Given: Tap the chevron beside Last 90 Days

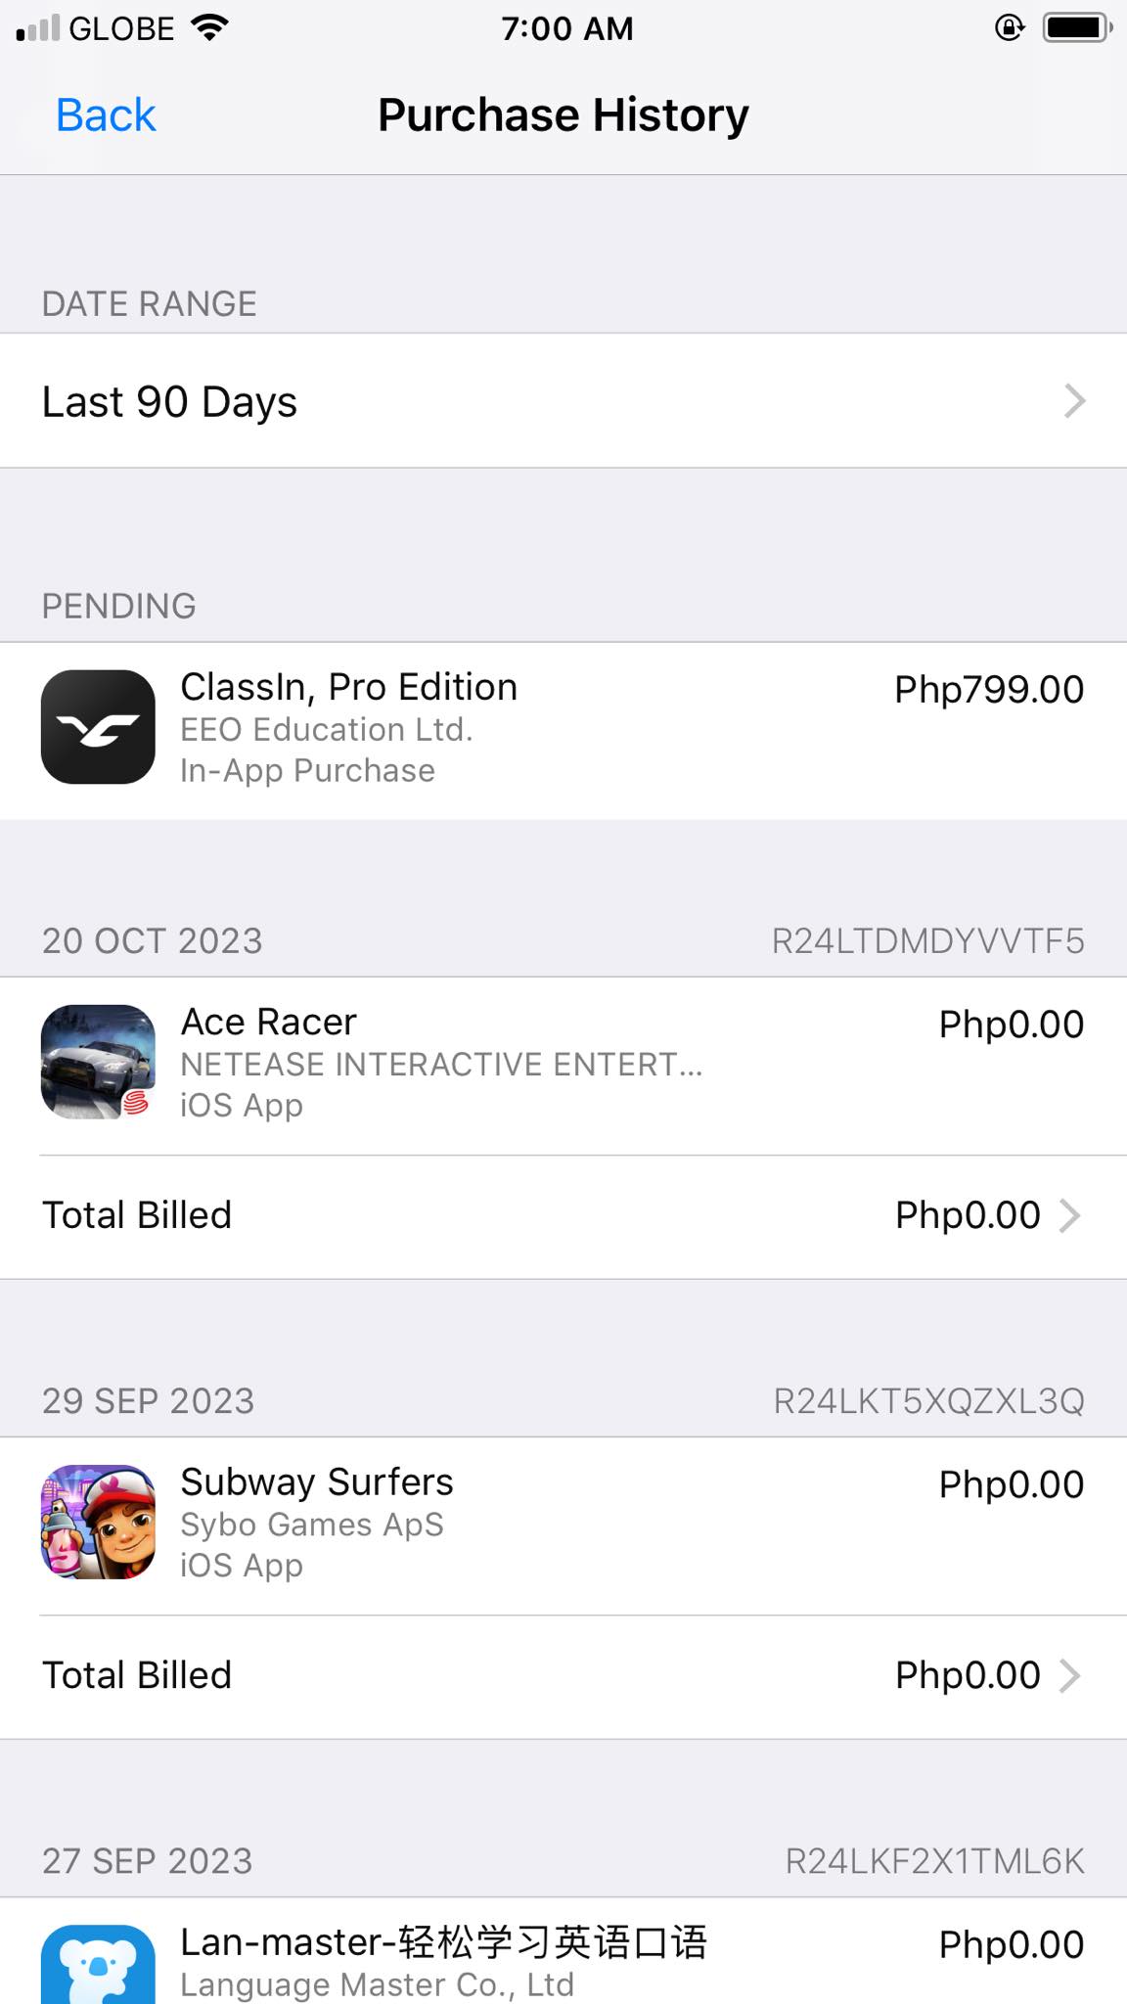Looking at the screenshot, I should coord(1074,401).
